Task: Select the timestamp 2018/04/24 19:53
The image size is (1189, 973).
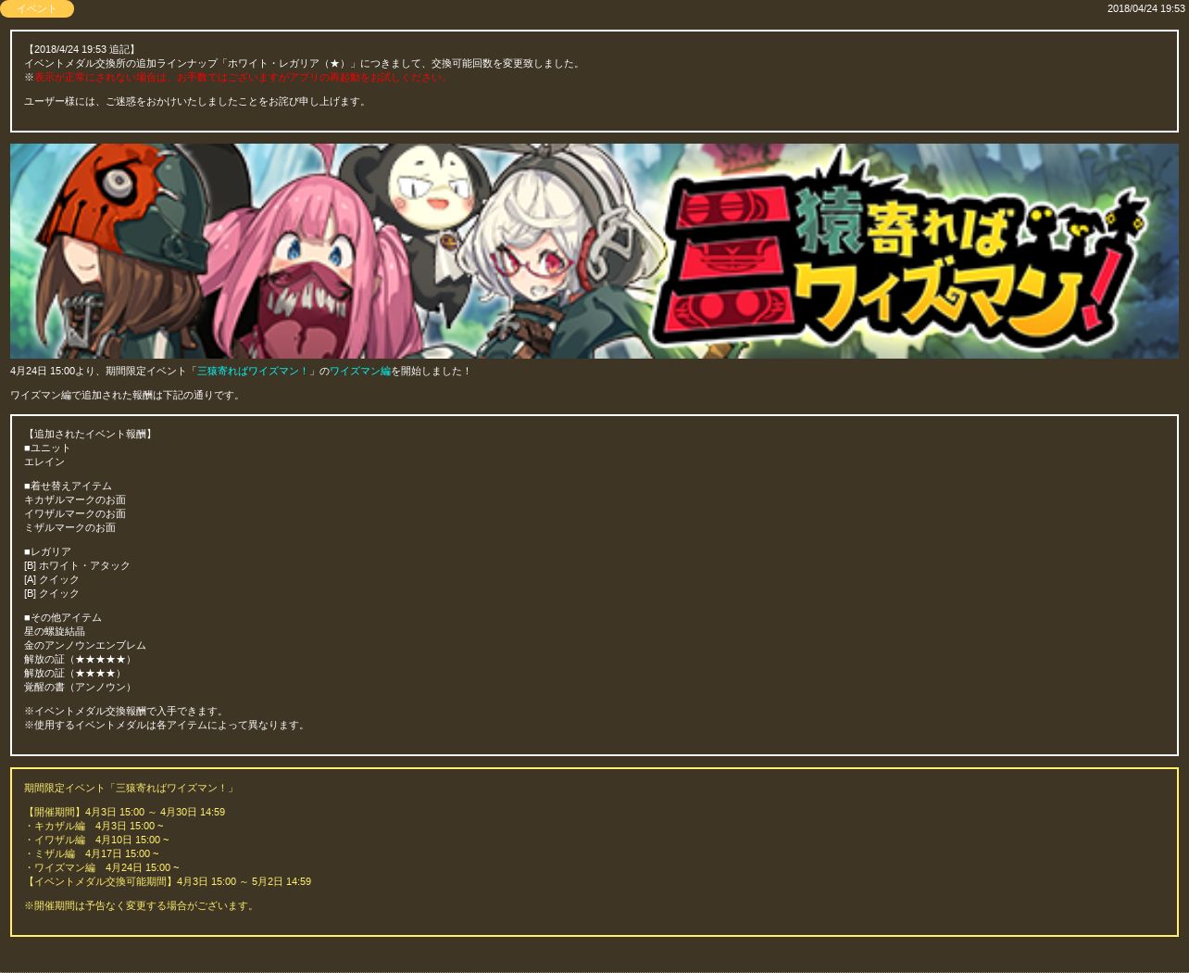Action: pos(1145,8)
